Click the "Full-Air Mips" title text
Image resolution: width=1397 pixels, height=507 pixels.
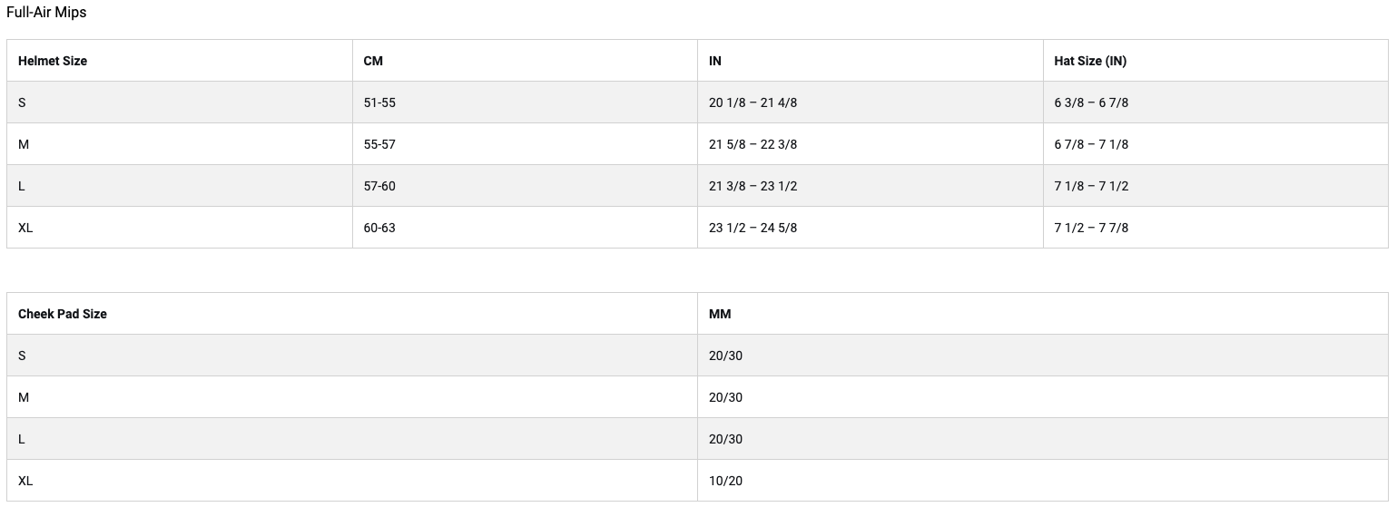(46, 13)
